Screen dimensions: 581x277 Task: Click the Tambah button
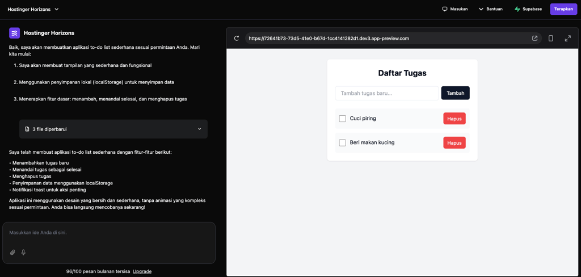click(x=456, y=93)
